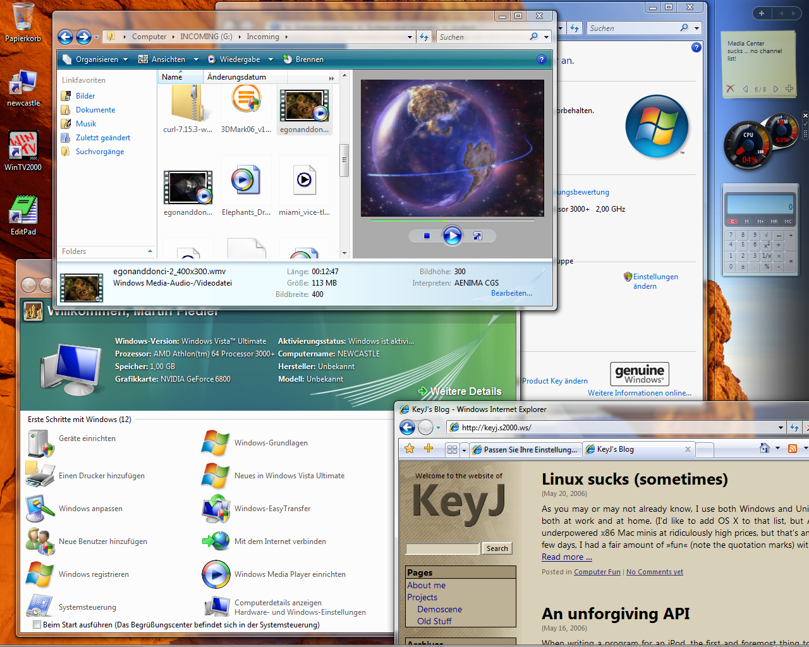Switch to the Passen Sie Ihre Einstellung tab
Screen dimensions: 809x647
coord(525,449)
